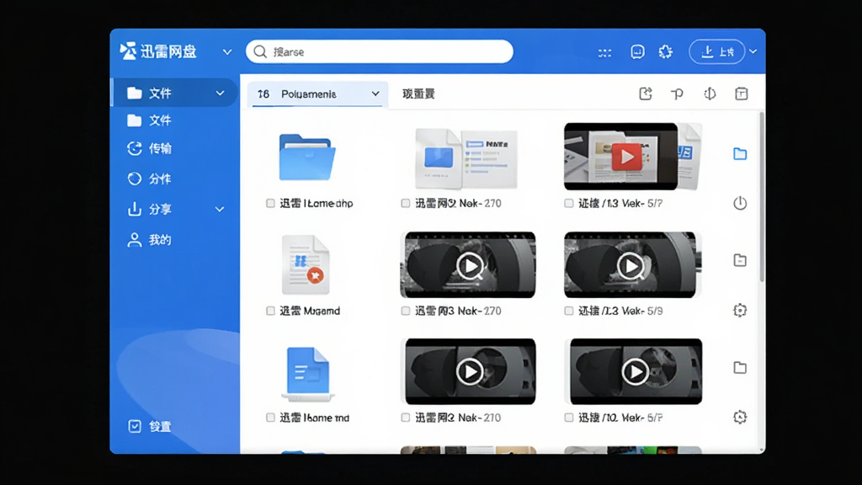Open the message chat icon in header
Image resolution: width=862 pixels, height=485 pixels.
(x=637, y=51)
